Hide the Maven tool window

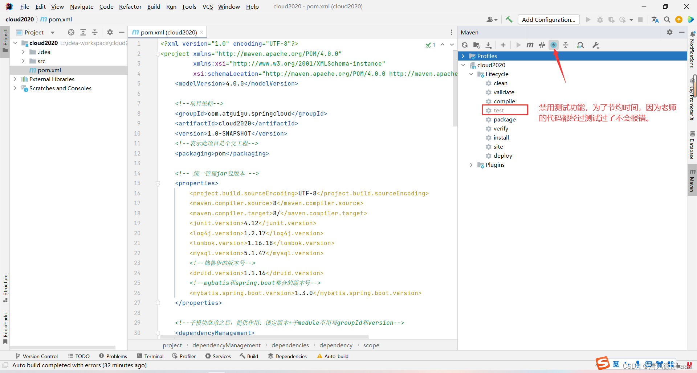(x=682, y=32)
